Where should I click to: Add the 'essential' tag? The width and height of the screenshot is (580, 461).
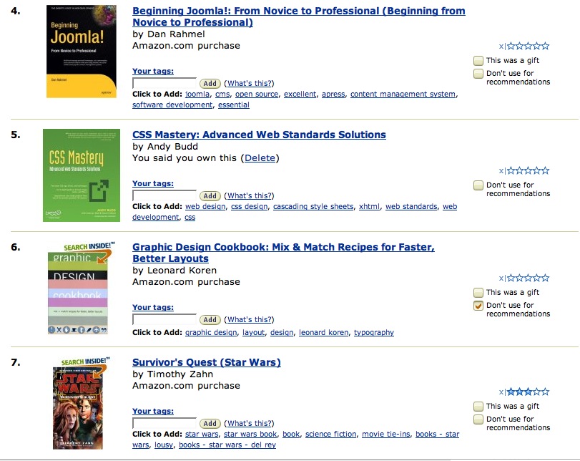pyautogui.click(x=233, y=105)
